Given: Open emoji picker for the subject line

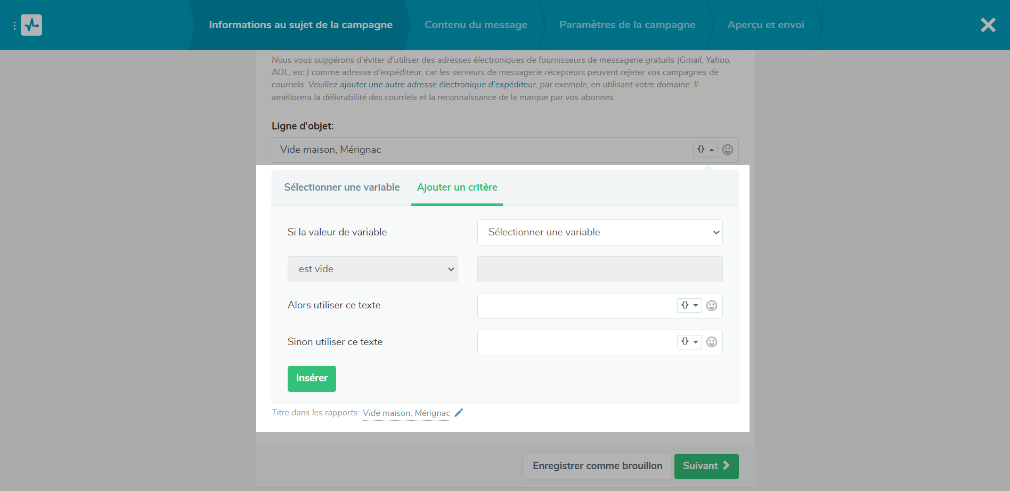Looking at the screenshot, I should [x=728, y=150].
